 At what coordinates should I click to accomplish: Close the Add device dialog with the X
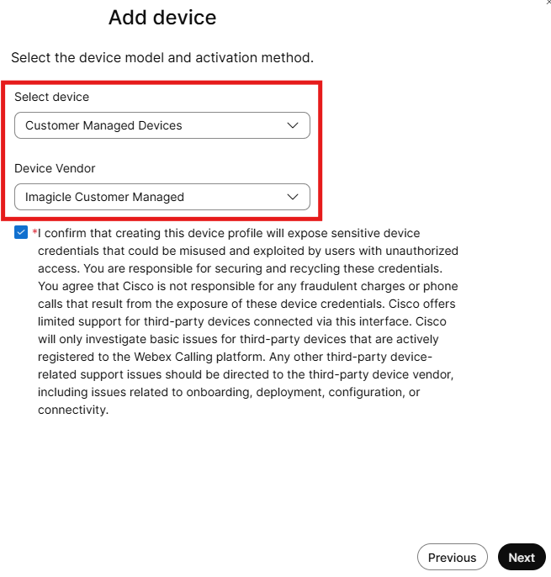point(548,3)
